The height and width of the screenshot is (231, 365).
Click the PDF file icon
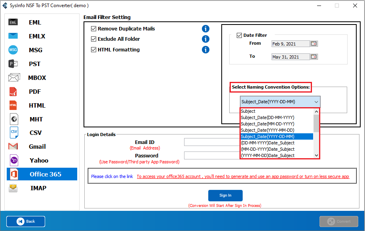13,91
